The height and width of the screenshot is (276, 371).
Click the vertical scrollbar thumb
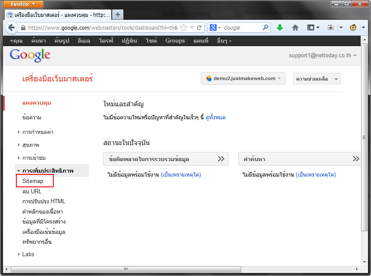pos(365,137)
